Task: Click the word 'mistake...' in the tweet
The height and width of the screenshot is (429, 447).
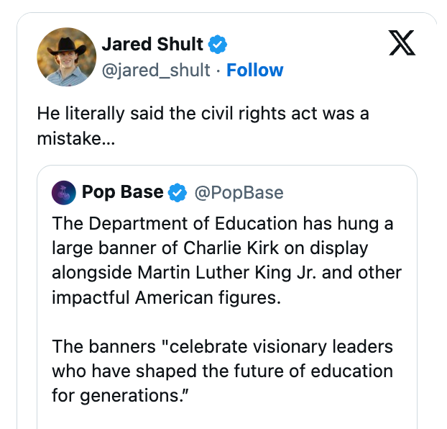Action: pos(76,139)
